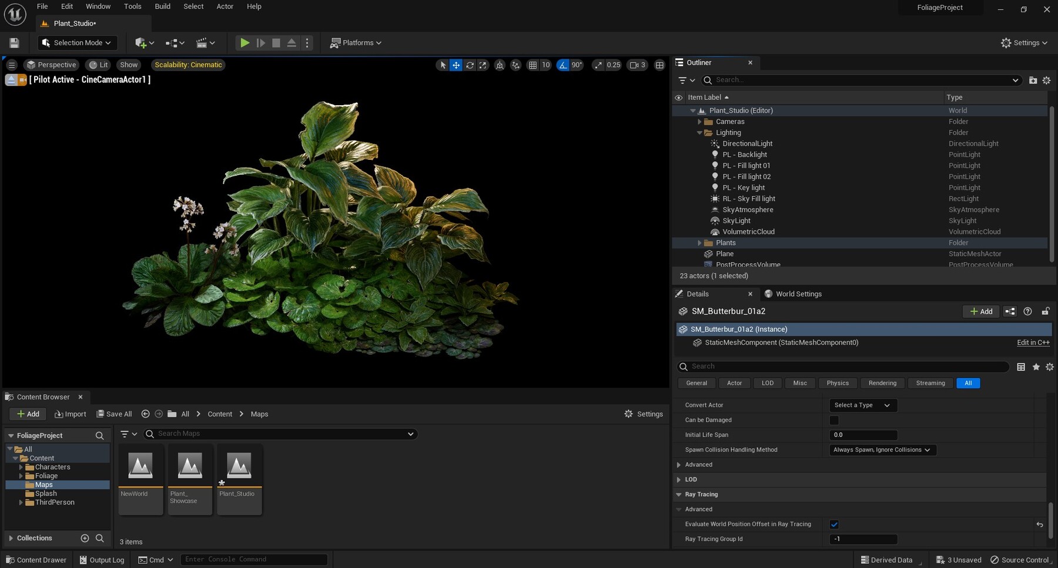Screen dimensions: 1058x568
Task: Disable Evaluate World Position Offset in Ray Tracing
Action: click(834, 524)
